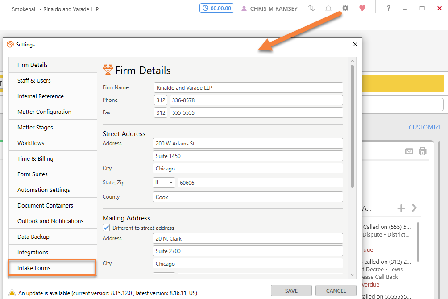
Task: Open the CHRIS M RAMSEY user menu
Action: (269, 8)
